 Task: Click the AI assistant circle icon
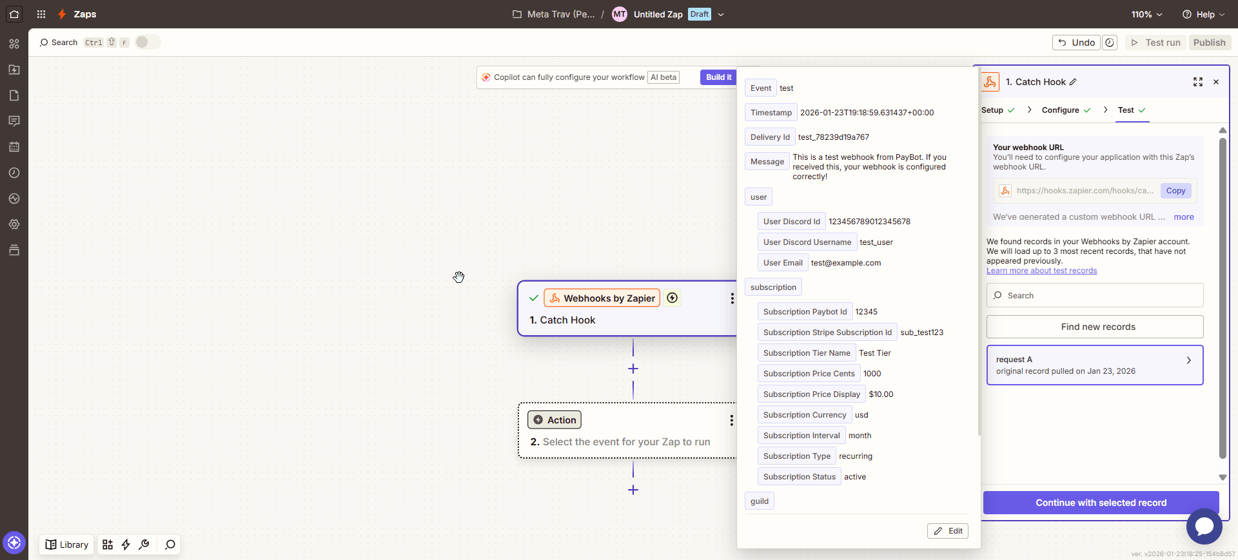pos(14,543)
